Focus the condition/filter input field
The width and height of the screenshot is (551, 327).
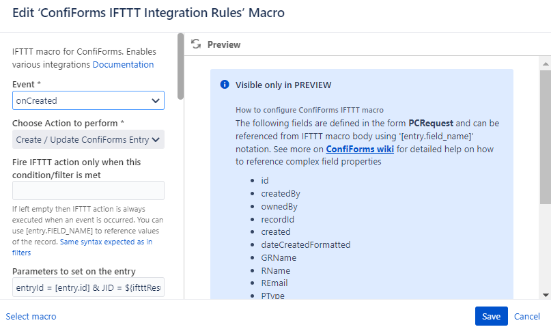[x=88, y=190]
